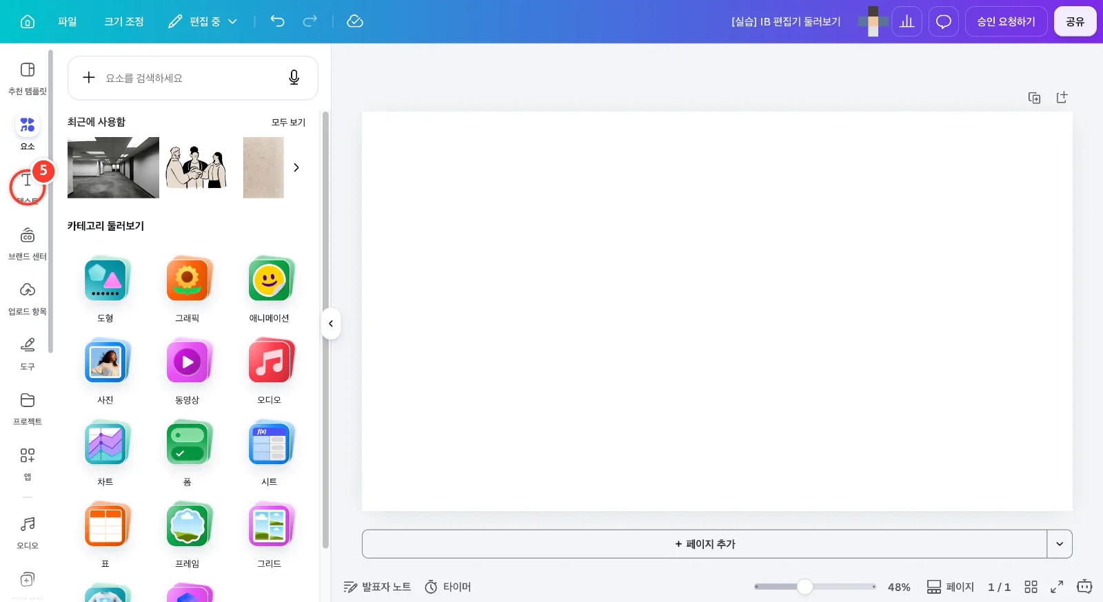The height and width of the screenshot is (602, 1103).
Task: Open the 차트 charts category
Action: pos(105,453)
